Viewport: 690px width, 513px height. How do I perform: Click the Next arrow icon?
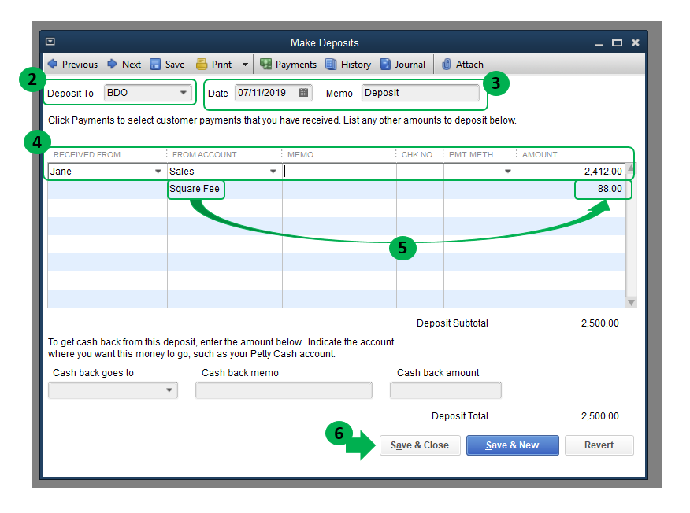[112, 65]
